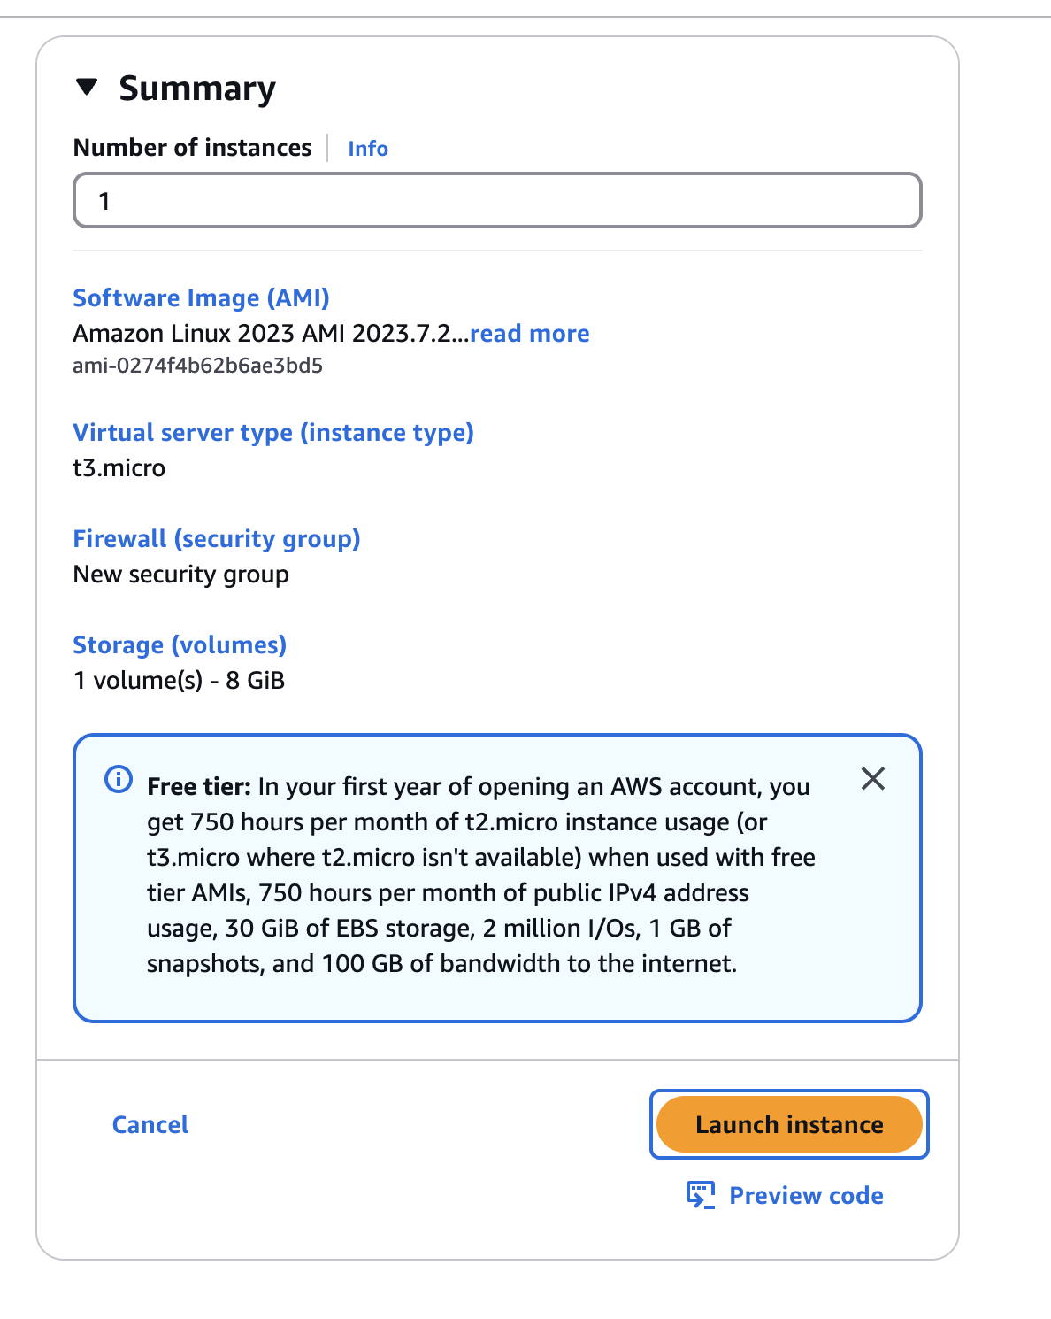Image resolution: width=1051 pixels, height=1319 pixels.
Task: Expand the truncated AMI name via read more
Action: pos(529,334)
